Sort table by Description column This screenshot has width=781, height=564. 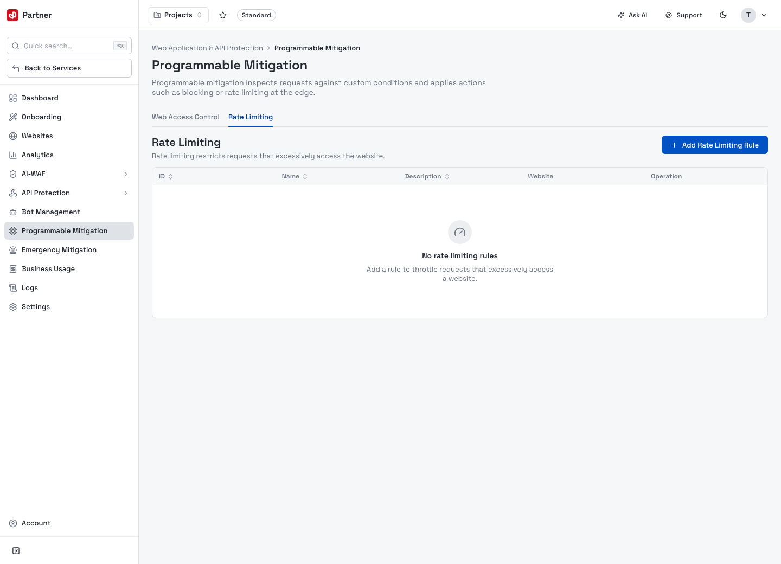pyautogui.click(x=427, y=176)
